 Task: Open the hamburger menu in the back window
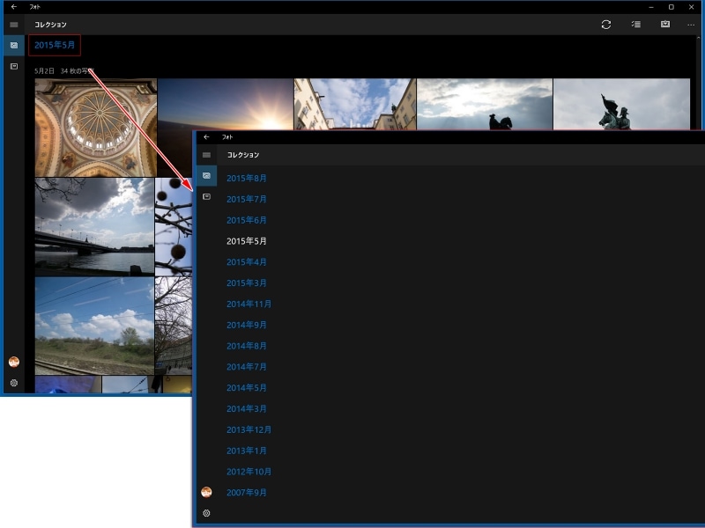[13, 25]
